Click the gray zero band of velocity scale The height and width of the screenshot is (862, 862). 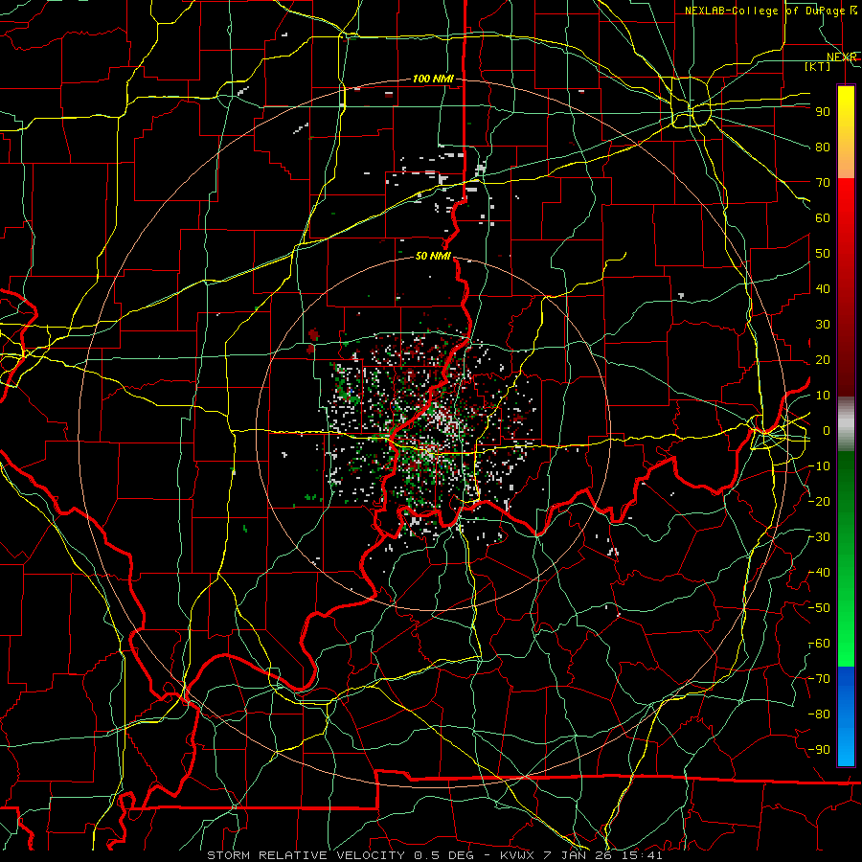(x=846, y=423)
